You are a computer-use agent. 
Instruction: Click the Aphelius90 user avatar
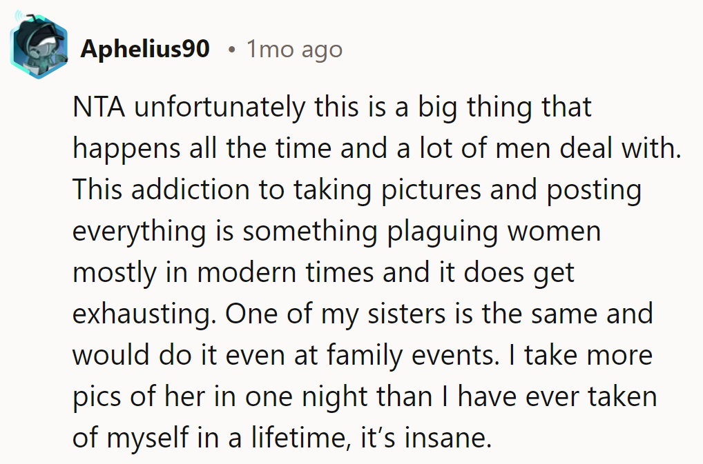click(x=39, y=50)
